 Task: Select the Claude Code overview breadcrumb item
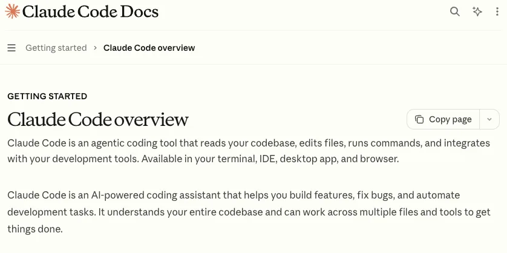click(x=149, y=48)
